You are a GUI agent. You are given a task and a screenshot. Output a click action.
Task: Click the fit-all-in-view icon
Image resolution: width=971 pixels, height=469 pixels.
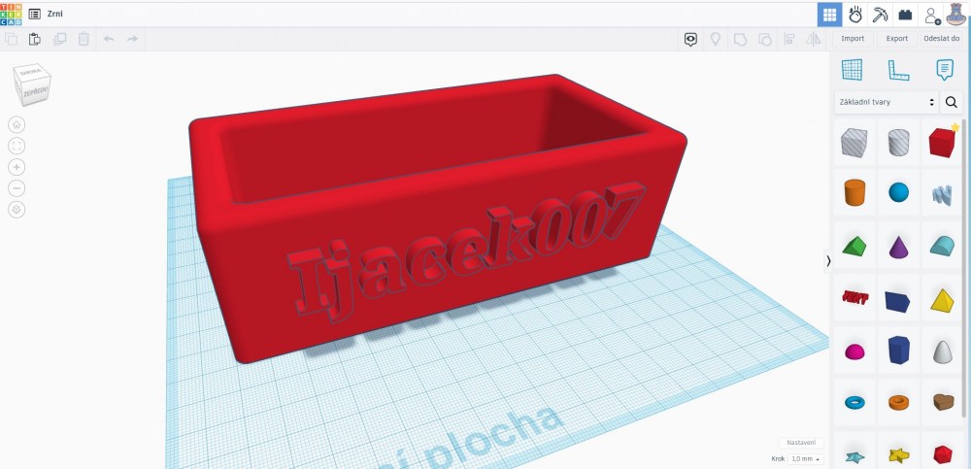pos(17,146)
